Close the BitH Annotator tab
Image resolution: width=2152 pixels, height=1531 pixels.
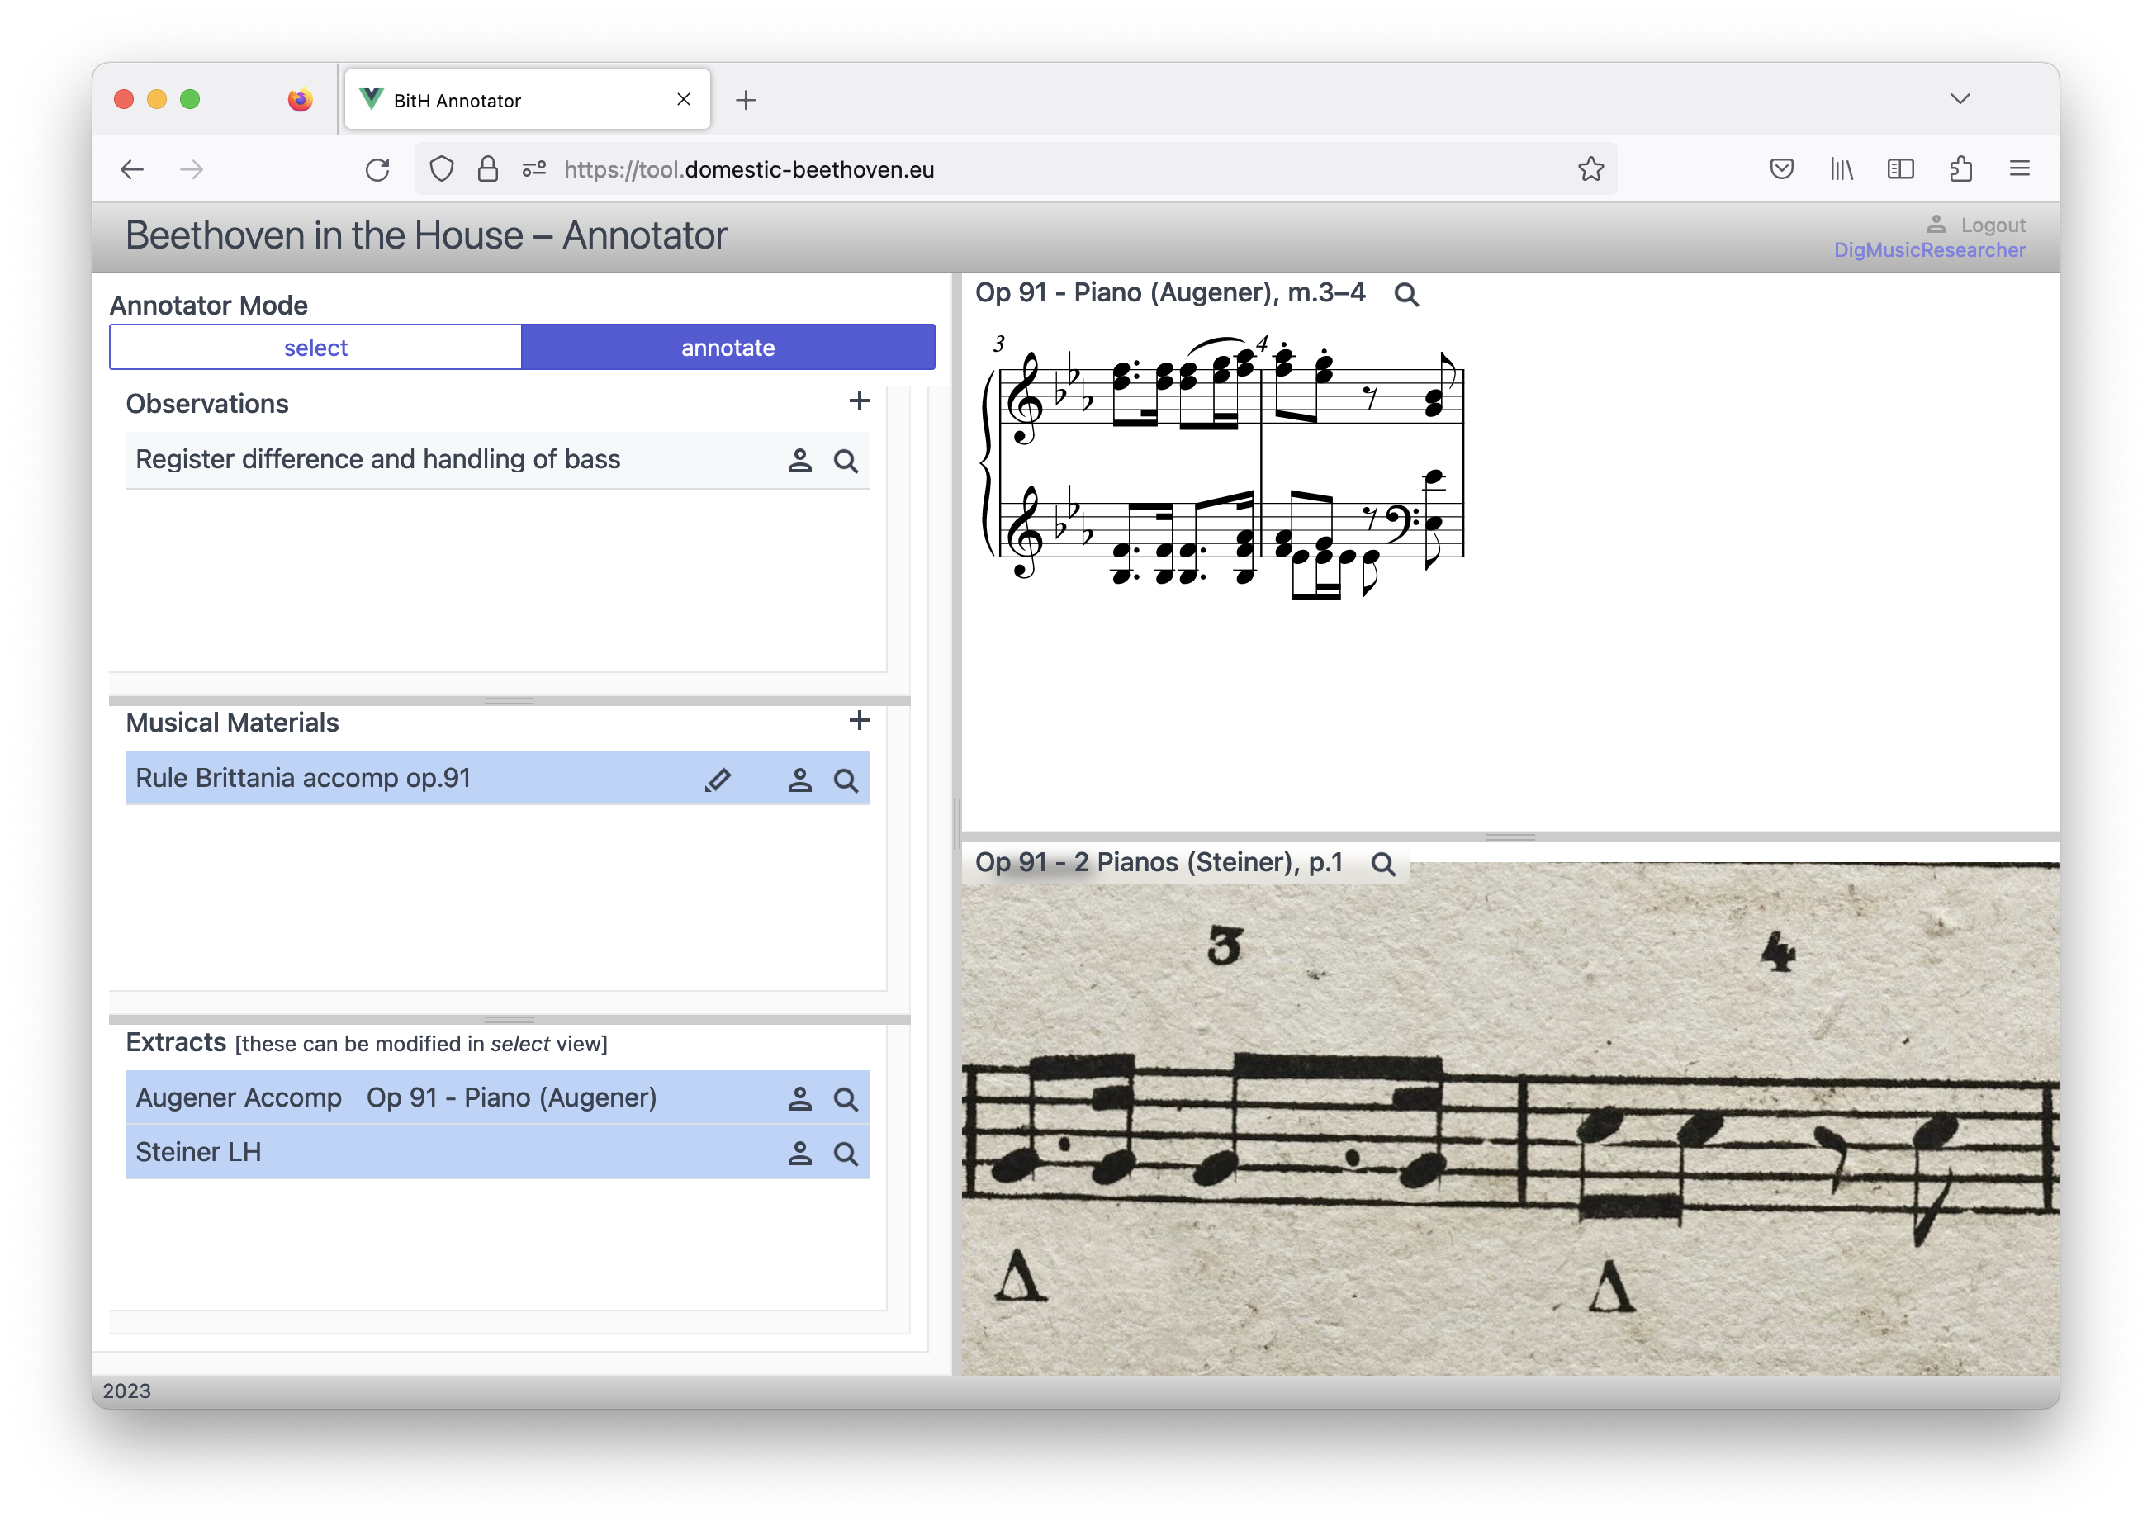pos(684,99)
